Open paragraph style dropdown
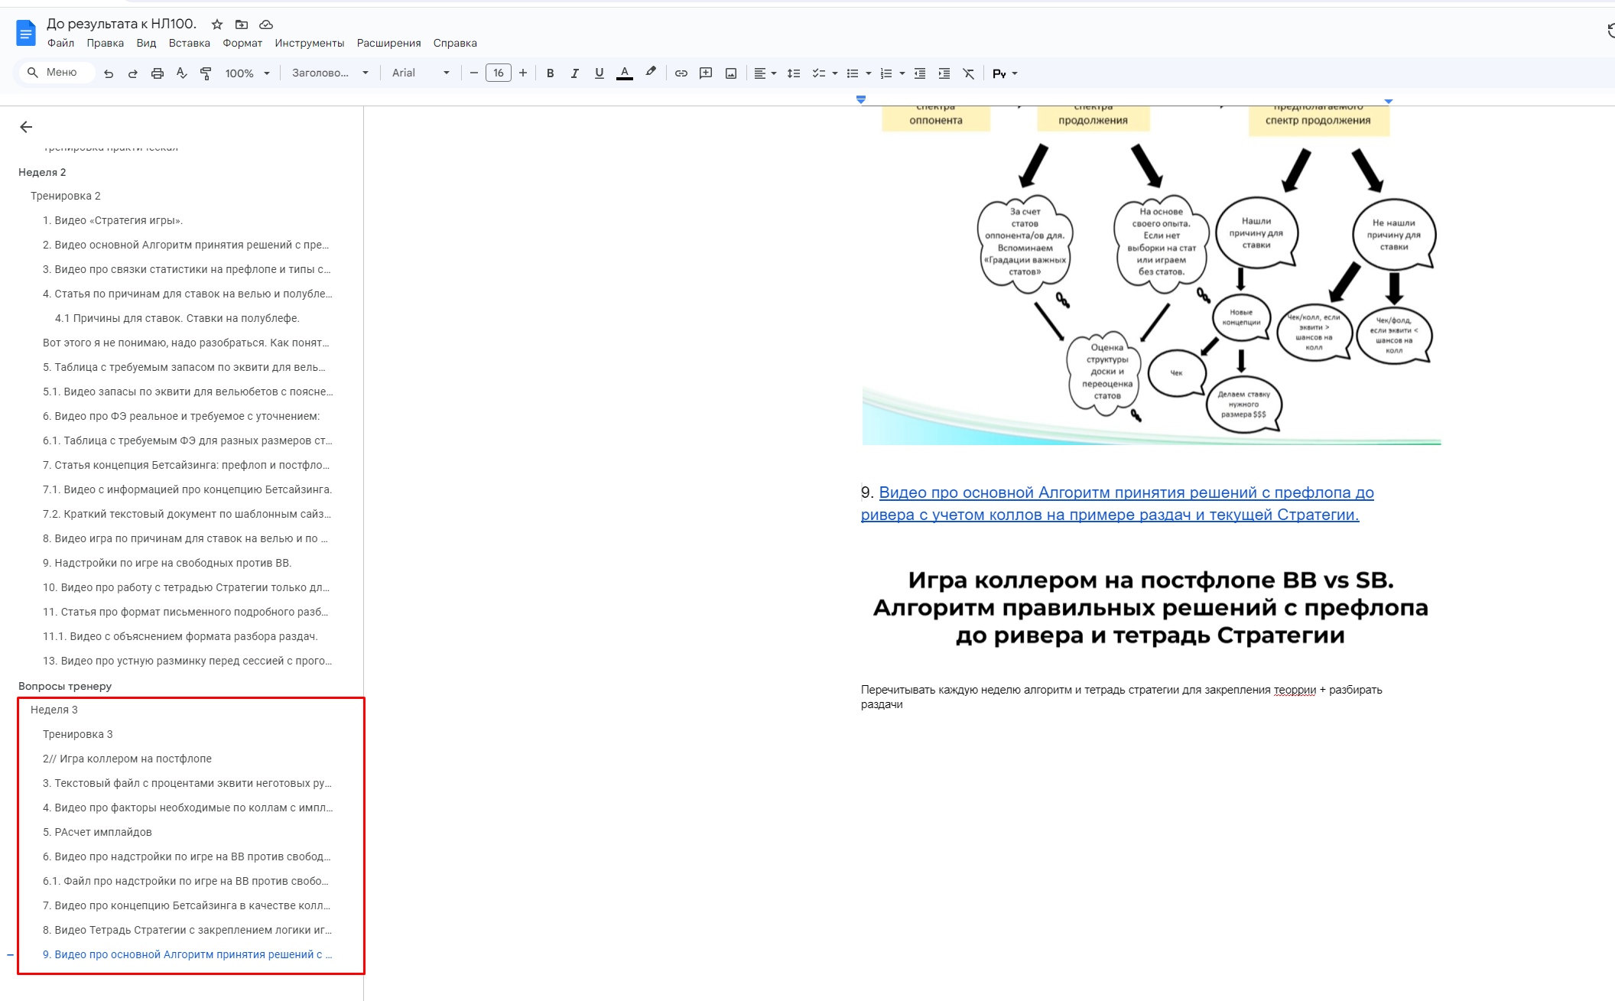The image size is (1615, 1001). [x=330, y=73]
